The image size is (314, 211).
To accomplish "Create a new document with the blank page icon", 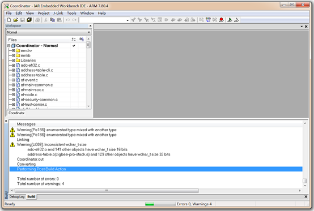I will pyautogui.click(x=9, y=20).
